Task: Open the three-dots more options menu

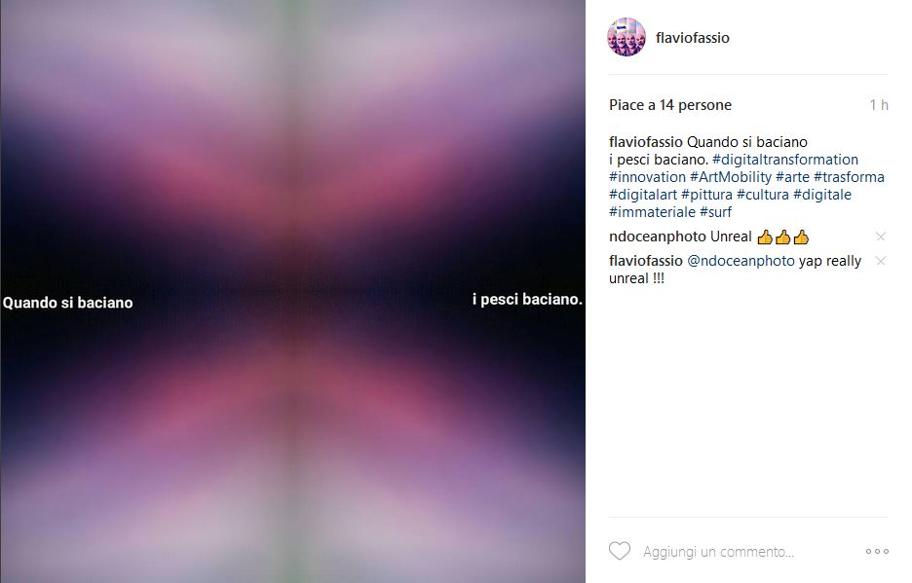Action: 877,551
